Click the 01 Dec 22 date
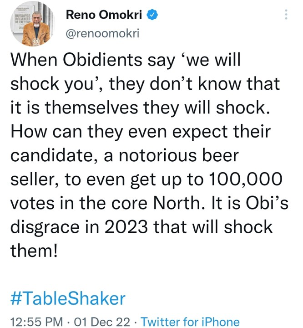This screenshot has height=328, width=303. coord(98,321)
